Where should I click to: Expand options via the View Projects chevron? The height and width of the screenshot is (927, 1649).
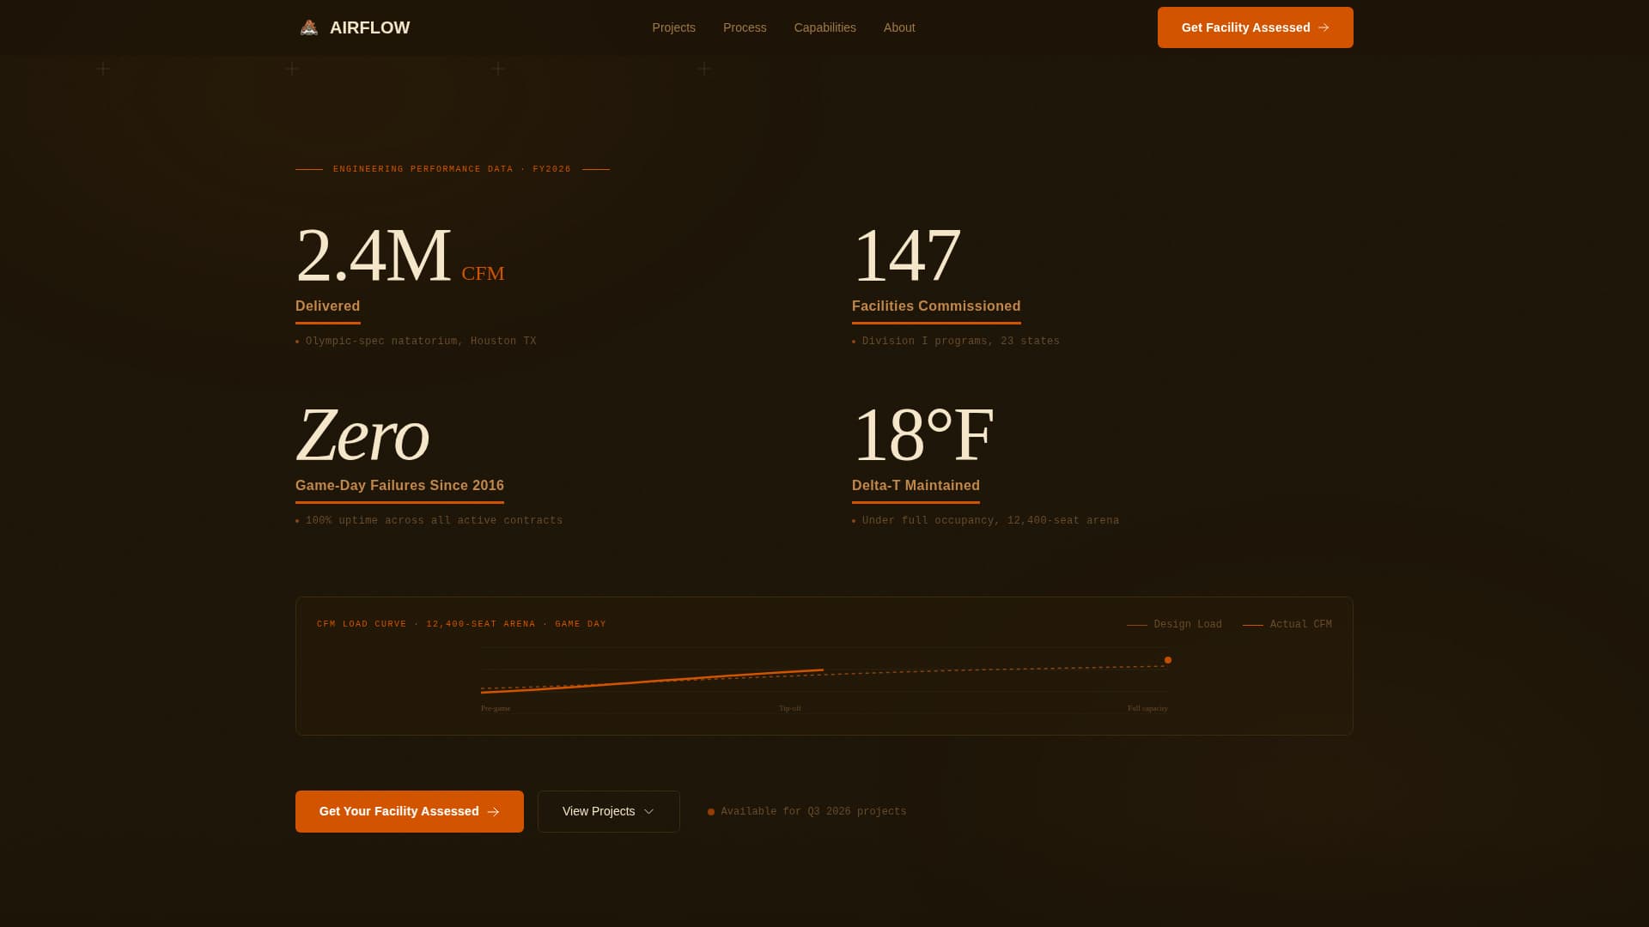tap(648, 811)
